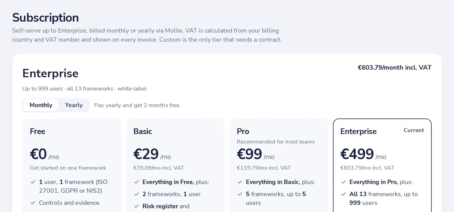The height and width of the screenshot is (212, 454).
Task: Click checkmark beside 2 frameworks, 1 user
Action: [x=136, y=194]
